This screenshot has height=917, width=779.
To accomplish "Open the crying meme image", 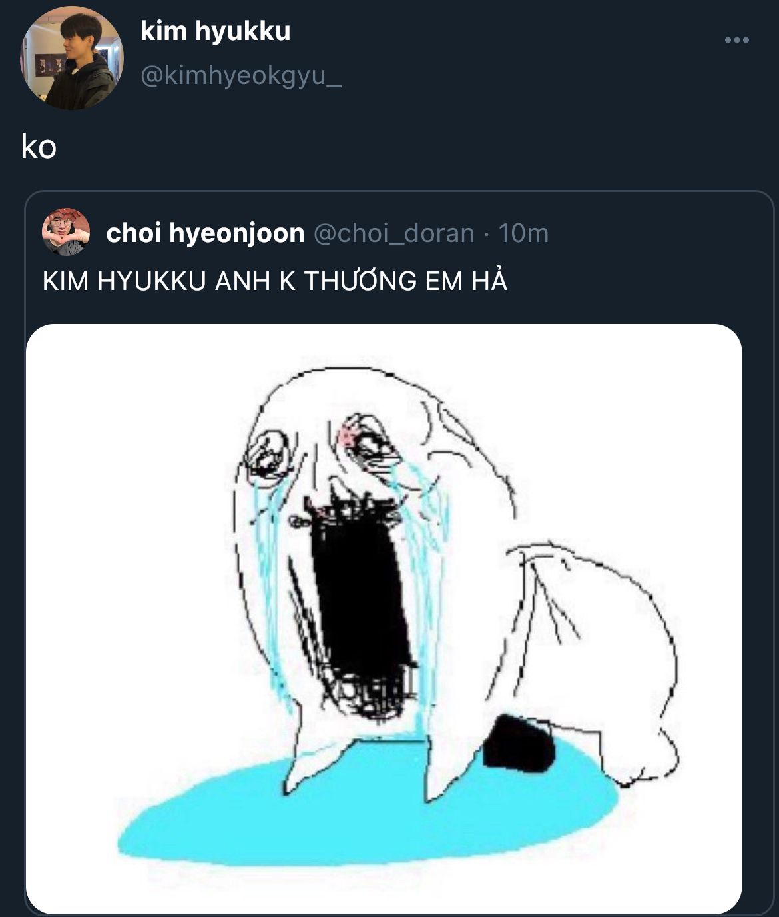I will 384,618.
